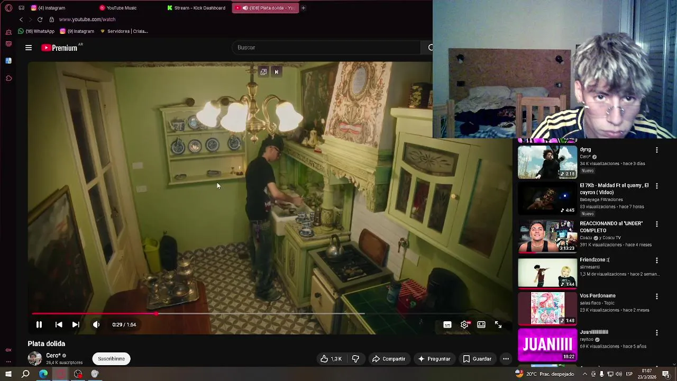This screenshot has height=381, width=677.
Task: Subscribe to the Cero* channel
Action: click(111, 359)
